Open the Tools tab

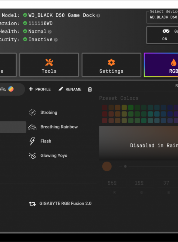[x=49, y=65]
